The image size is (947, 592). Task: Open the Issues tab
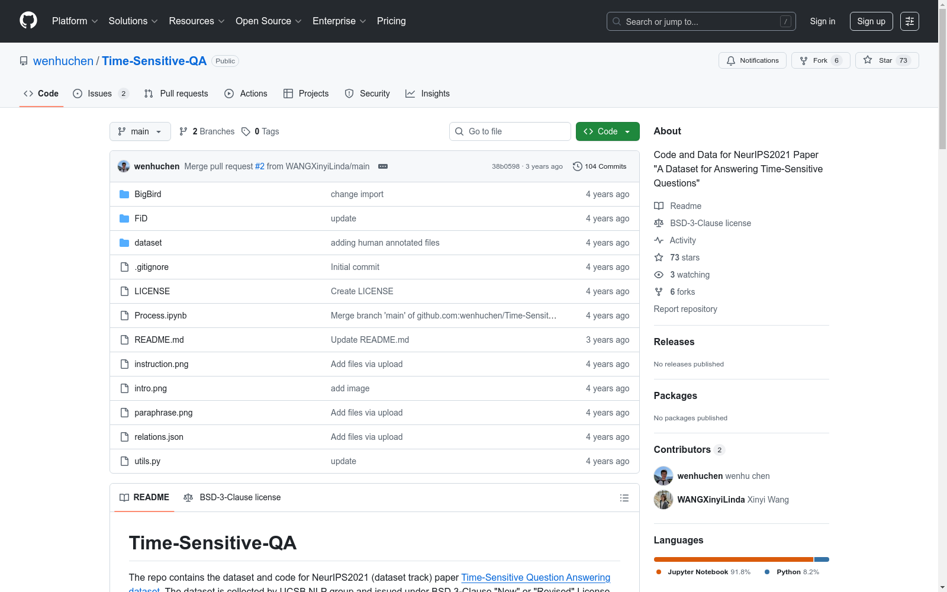(101, 94)
